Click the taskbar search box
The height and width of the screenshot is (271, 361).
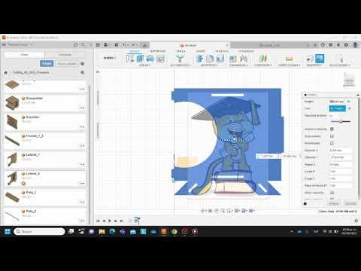[39, 231]
